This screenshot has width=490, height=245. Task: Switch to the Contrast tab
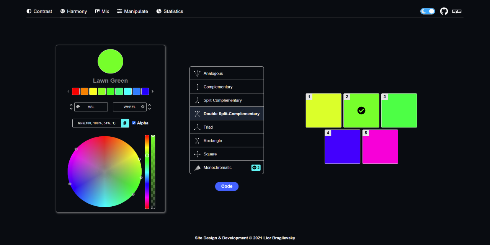[x=39, y=11]
